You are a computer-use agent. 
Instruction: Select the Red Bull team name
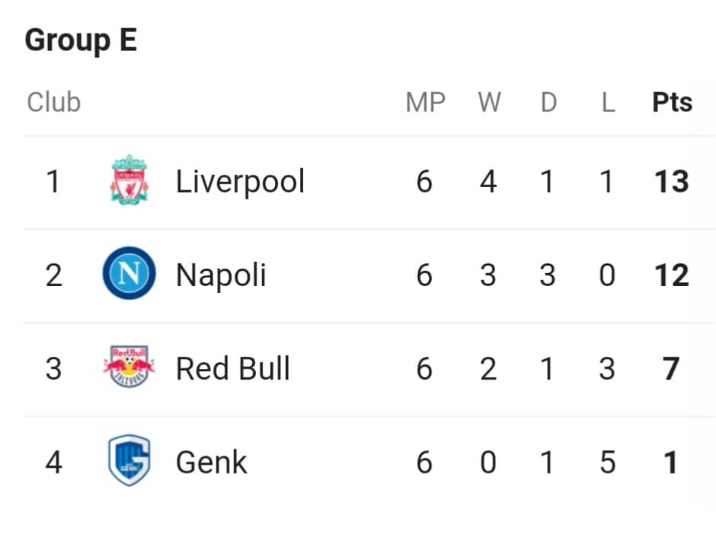(x=233, y=368)
